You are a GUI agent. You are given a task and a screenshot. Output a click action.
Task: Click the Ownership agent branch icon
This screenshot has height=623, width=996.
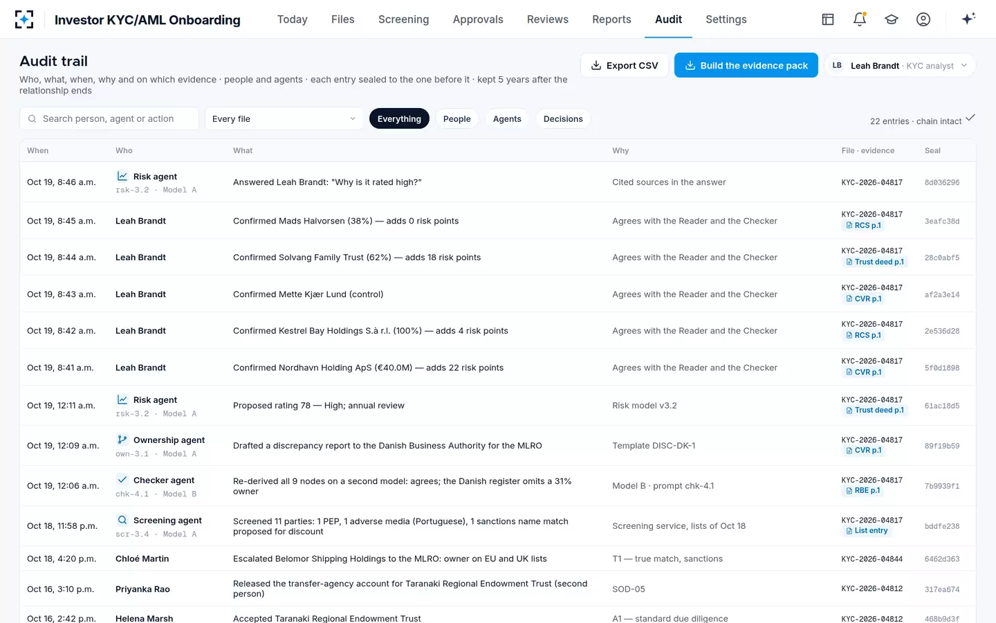coord(122,440)
